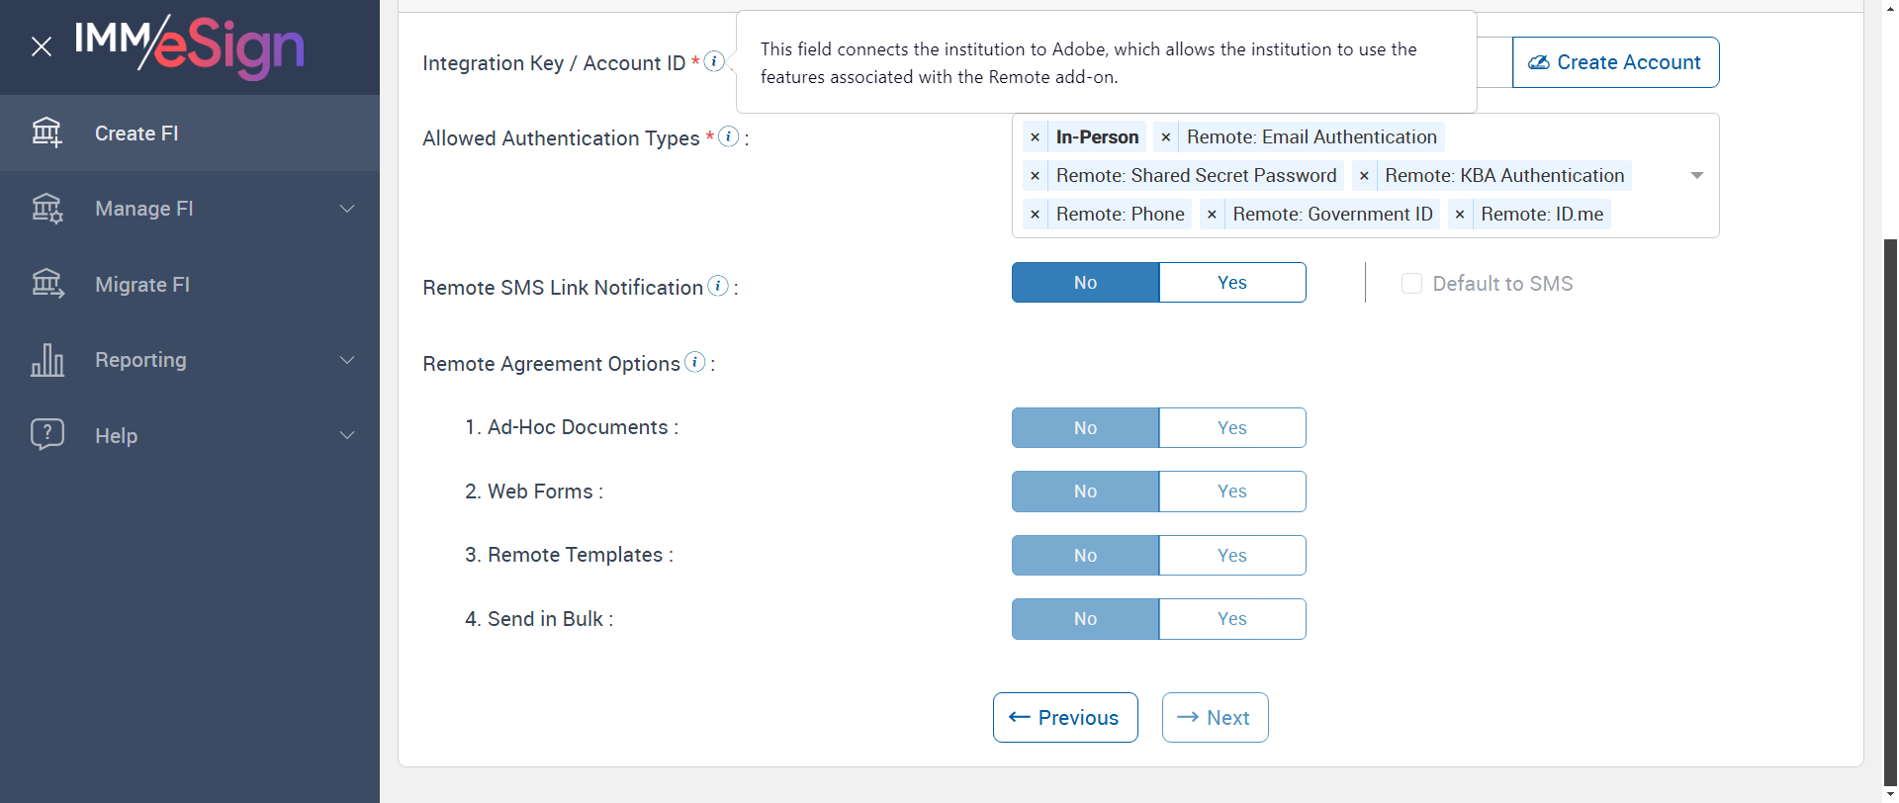The width and height of the screenshot is (1899, 803).
Task: Enable the Default to SMS checkbox
Action: pos(1411,284)
